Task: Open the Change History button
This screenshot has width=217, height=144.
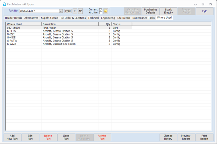Action: point(168,137)
